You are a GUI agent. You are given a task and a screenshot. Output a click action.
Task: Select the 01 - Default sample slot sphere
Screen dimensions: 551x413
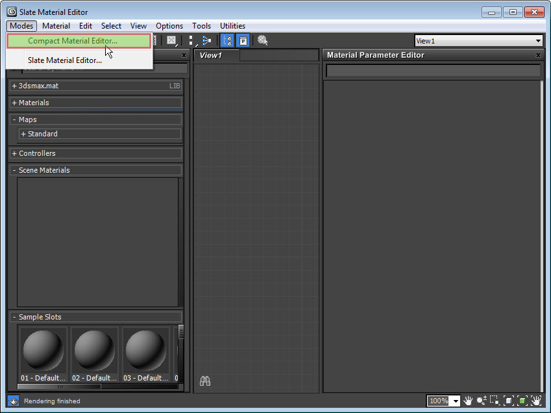43,350
